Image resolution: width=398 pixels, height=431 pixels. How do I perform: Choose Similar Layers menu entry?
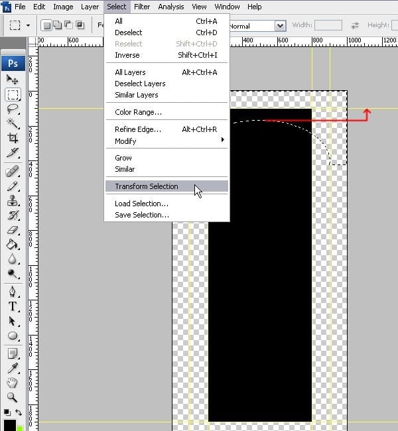[166, 95]
